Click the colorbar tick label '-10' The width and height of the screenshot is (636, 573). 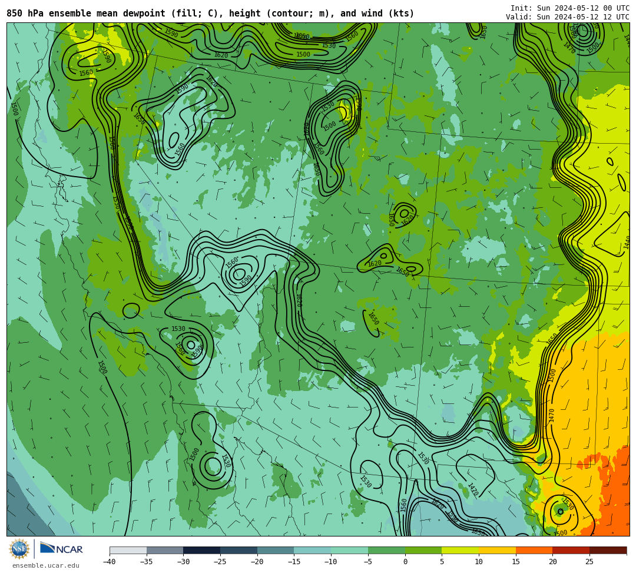tap(331, 562)
